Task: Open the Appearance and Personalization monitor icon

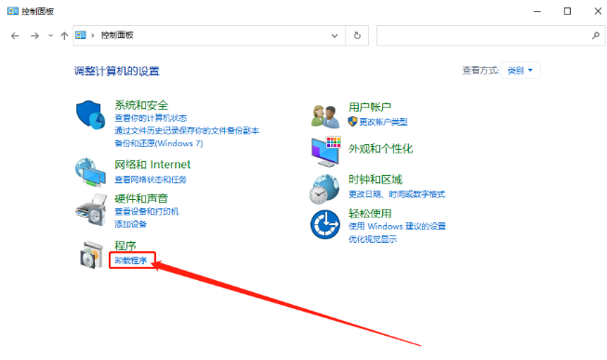Action: (326, 152)
